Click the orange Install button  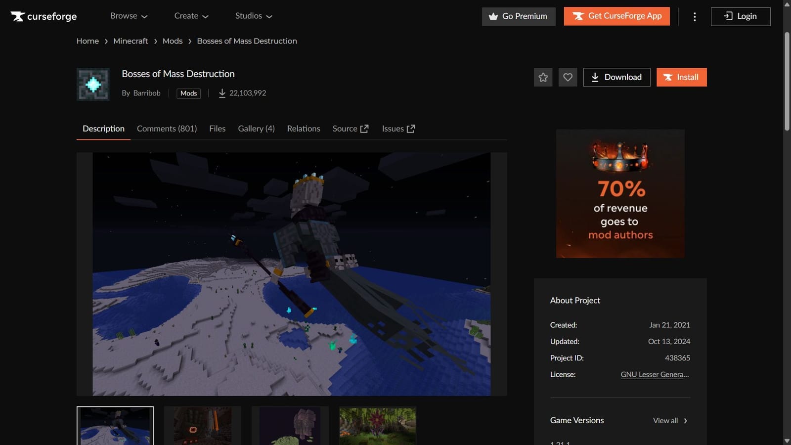(x=681, y=77)
